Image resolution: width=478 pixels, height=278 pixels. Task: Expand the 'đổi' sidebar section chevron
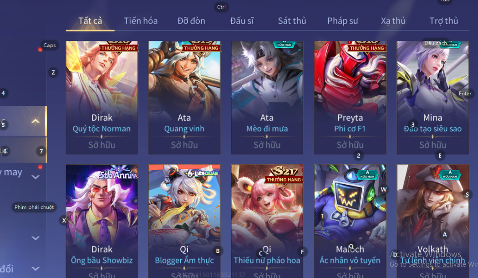(x=36, y=268)
